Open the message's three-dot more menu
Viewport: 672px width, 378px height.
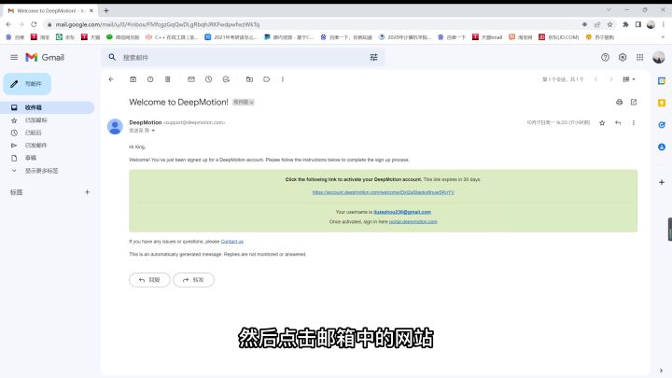(634, 123)
